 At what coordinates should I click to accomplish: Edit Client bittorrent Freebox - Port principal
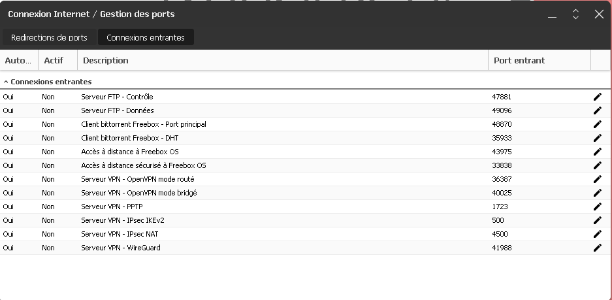[597, 124]
